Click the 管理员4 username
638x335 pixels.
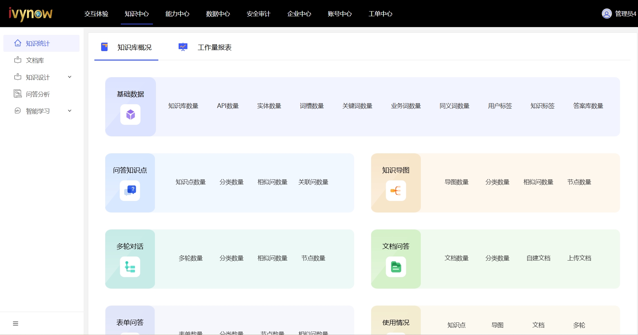[625, 14]
